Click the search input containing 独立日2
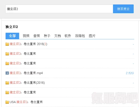The image size is (140, 107). 59,9
